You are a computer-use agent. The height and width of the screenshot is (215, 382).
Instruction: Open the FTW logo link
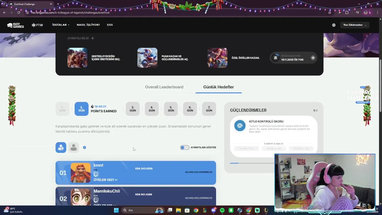[37, 25]
